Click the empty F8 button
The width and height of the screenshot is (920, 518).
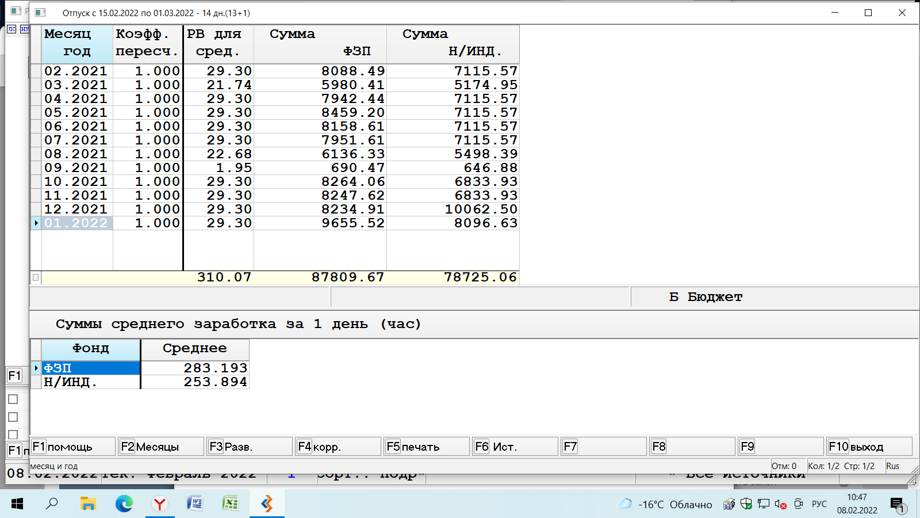692,447
